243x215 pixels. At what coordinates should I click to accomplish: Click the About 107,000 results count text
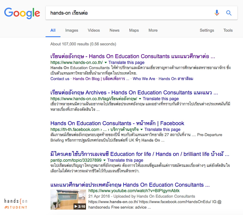click(83, 44)
